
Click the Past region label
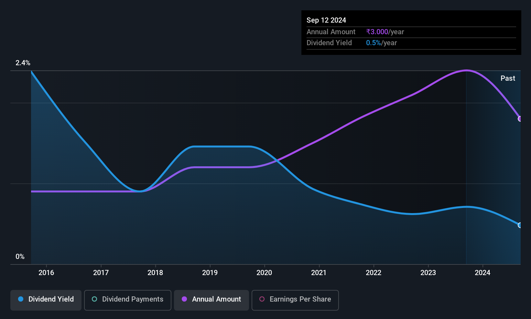508,78
